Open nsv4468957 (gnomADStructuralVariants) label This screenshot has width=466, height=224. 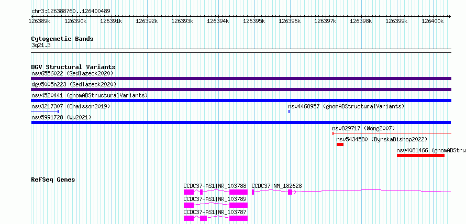(x=346, y=106)
